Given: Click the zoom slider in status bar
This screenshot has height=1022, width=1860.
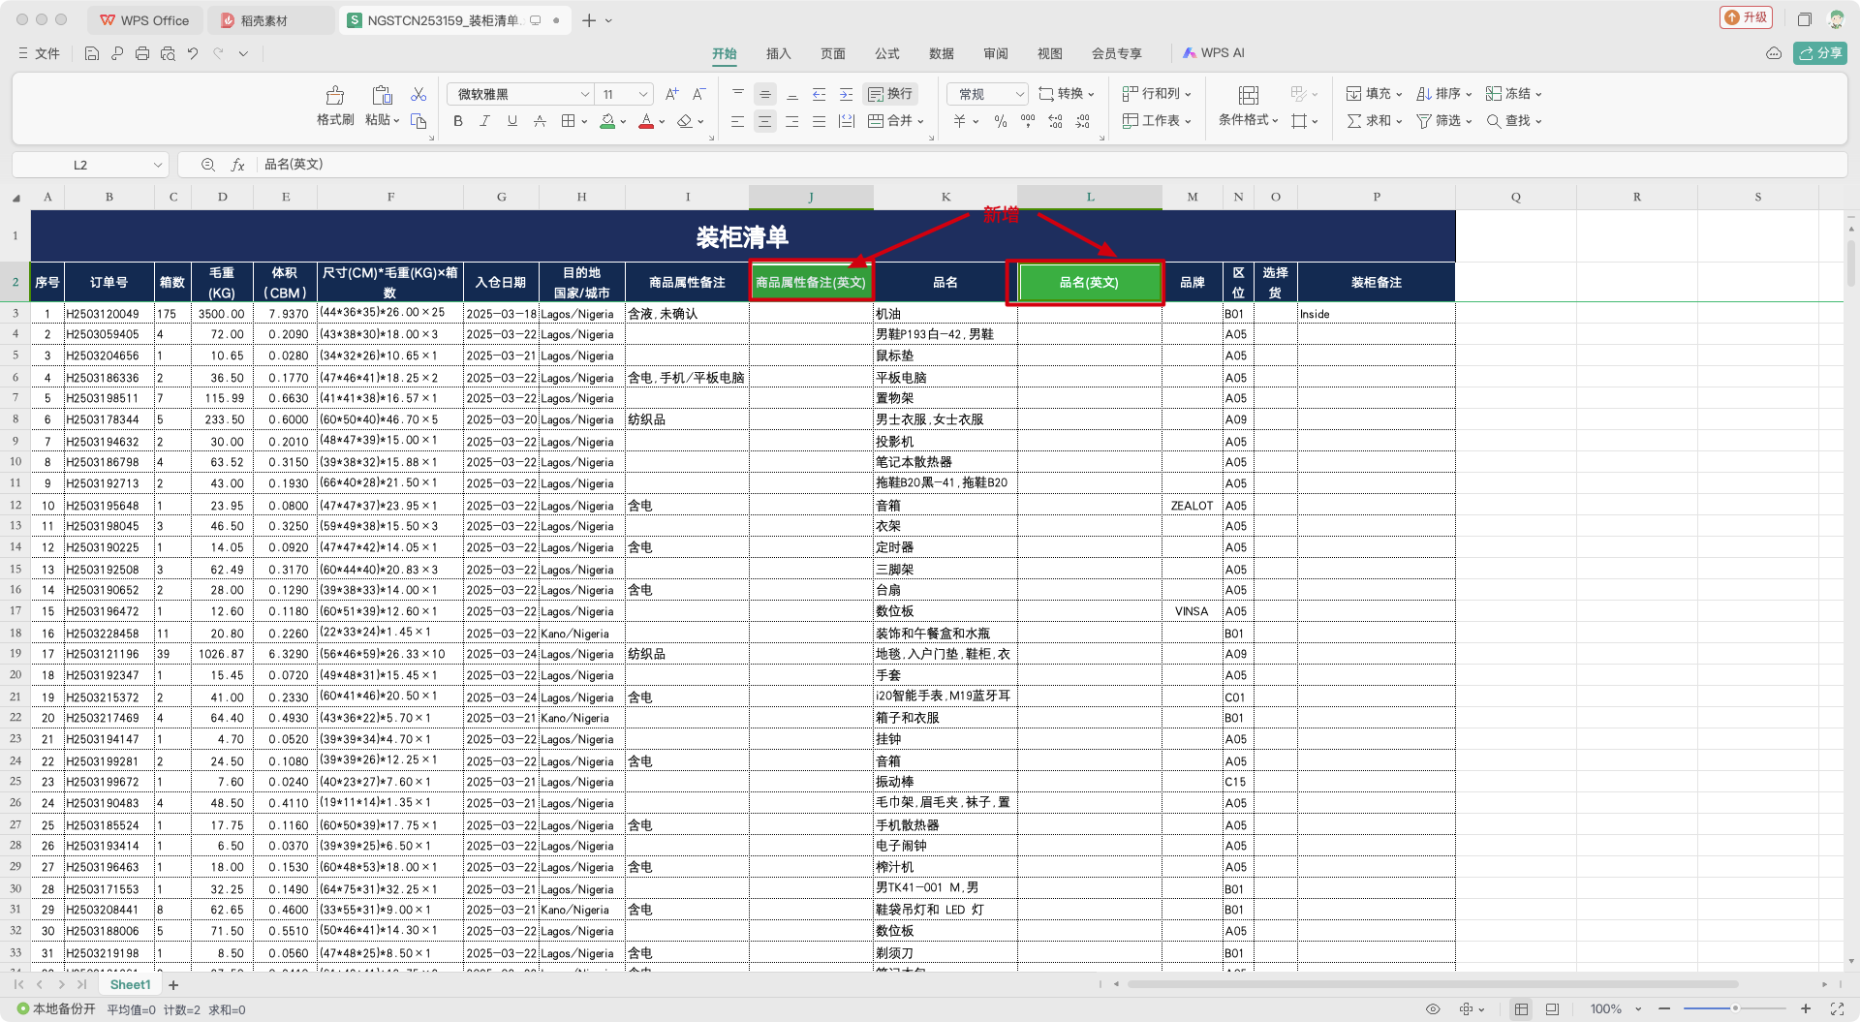Looking at the screenshot, I should [1734, 1008].
